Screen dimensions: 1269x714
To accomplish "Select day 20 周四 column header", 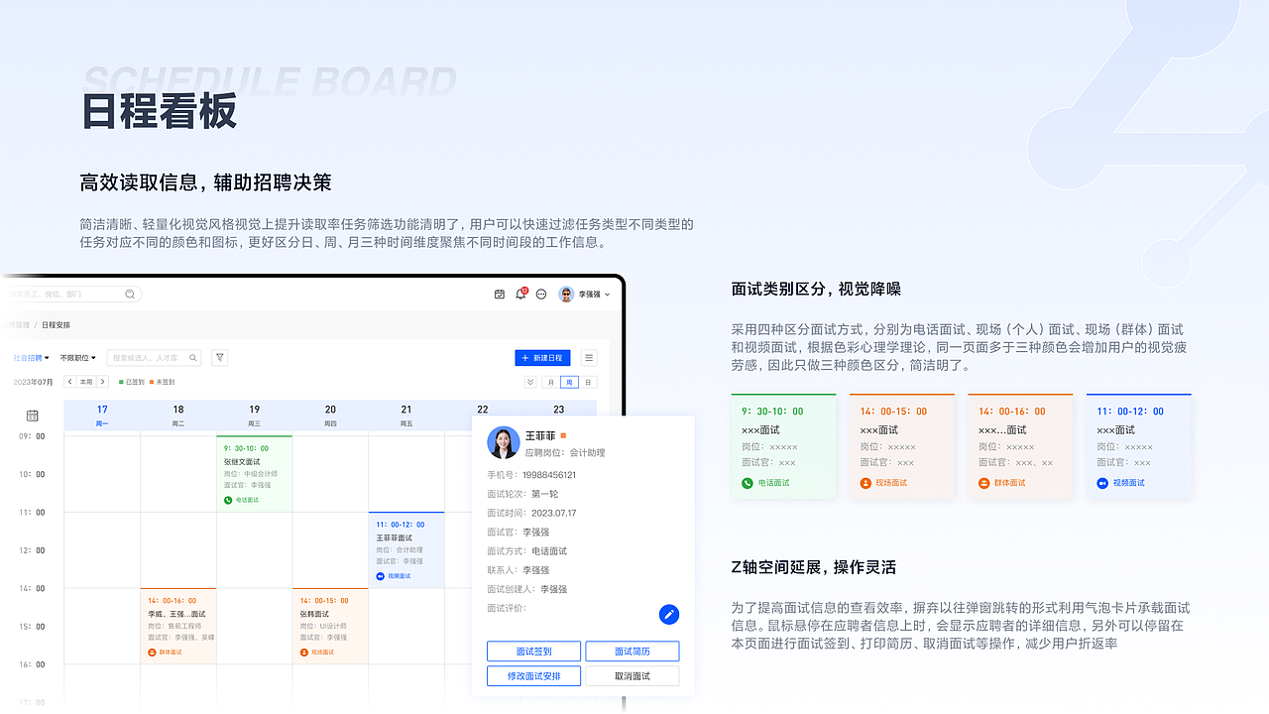I will [x=330, y=416].
